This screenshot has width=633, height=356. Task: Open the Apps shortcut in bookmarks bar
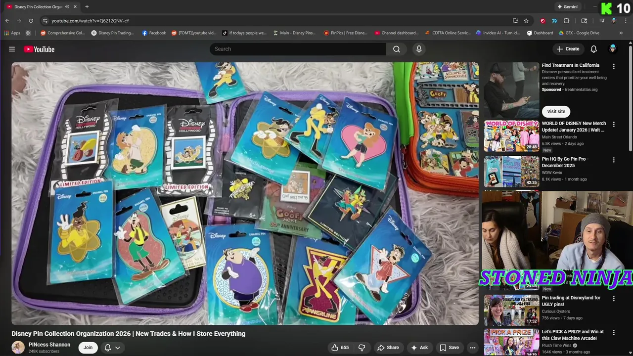pos(12,33)
